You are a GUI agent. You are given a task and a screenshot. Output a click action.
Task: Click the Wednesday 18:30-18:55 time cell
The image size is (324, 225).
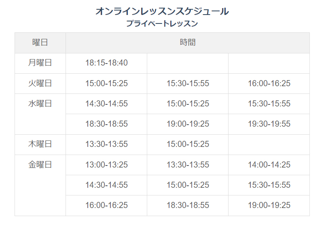coord(106,124)
